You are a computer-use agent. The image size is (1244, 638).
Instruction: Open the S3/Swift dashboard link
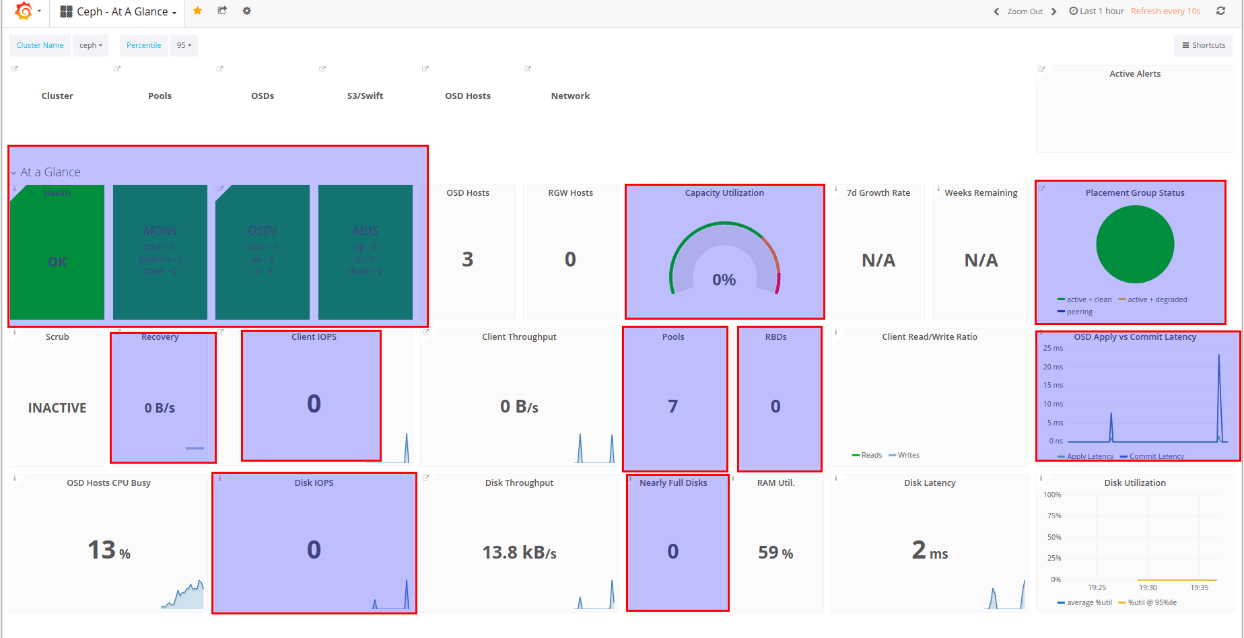[365, 96]
